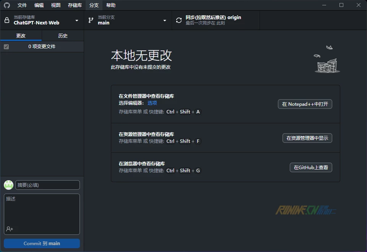Click the GitHub logo icon in title bar
The image size is (367, 252).
point(7,5)
